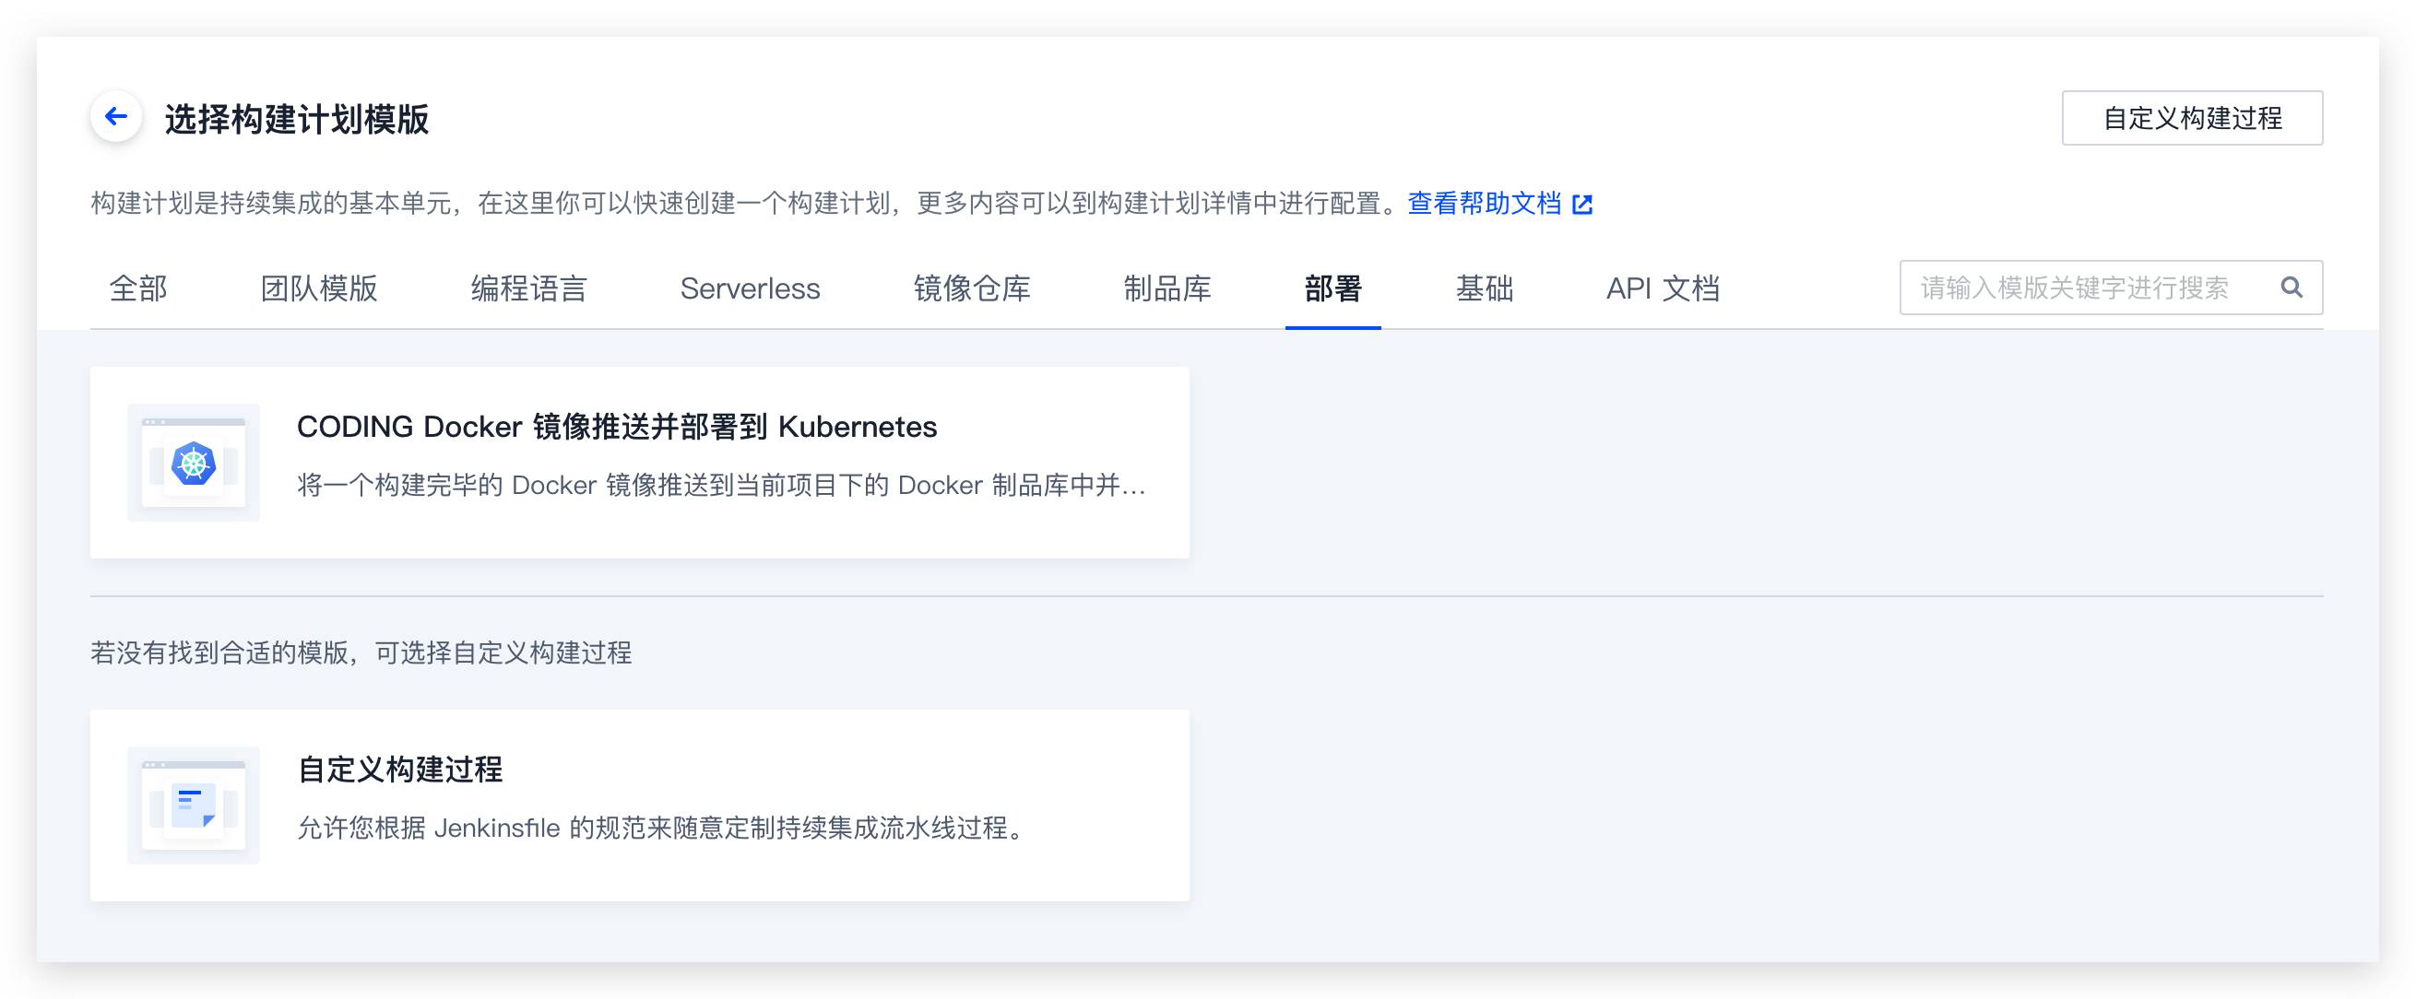The height and width of the screenshot is (999, 2416).
Task: Open the 全部 tab
Action: click(139, 288)
